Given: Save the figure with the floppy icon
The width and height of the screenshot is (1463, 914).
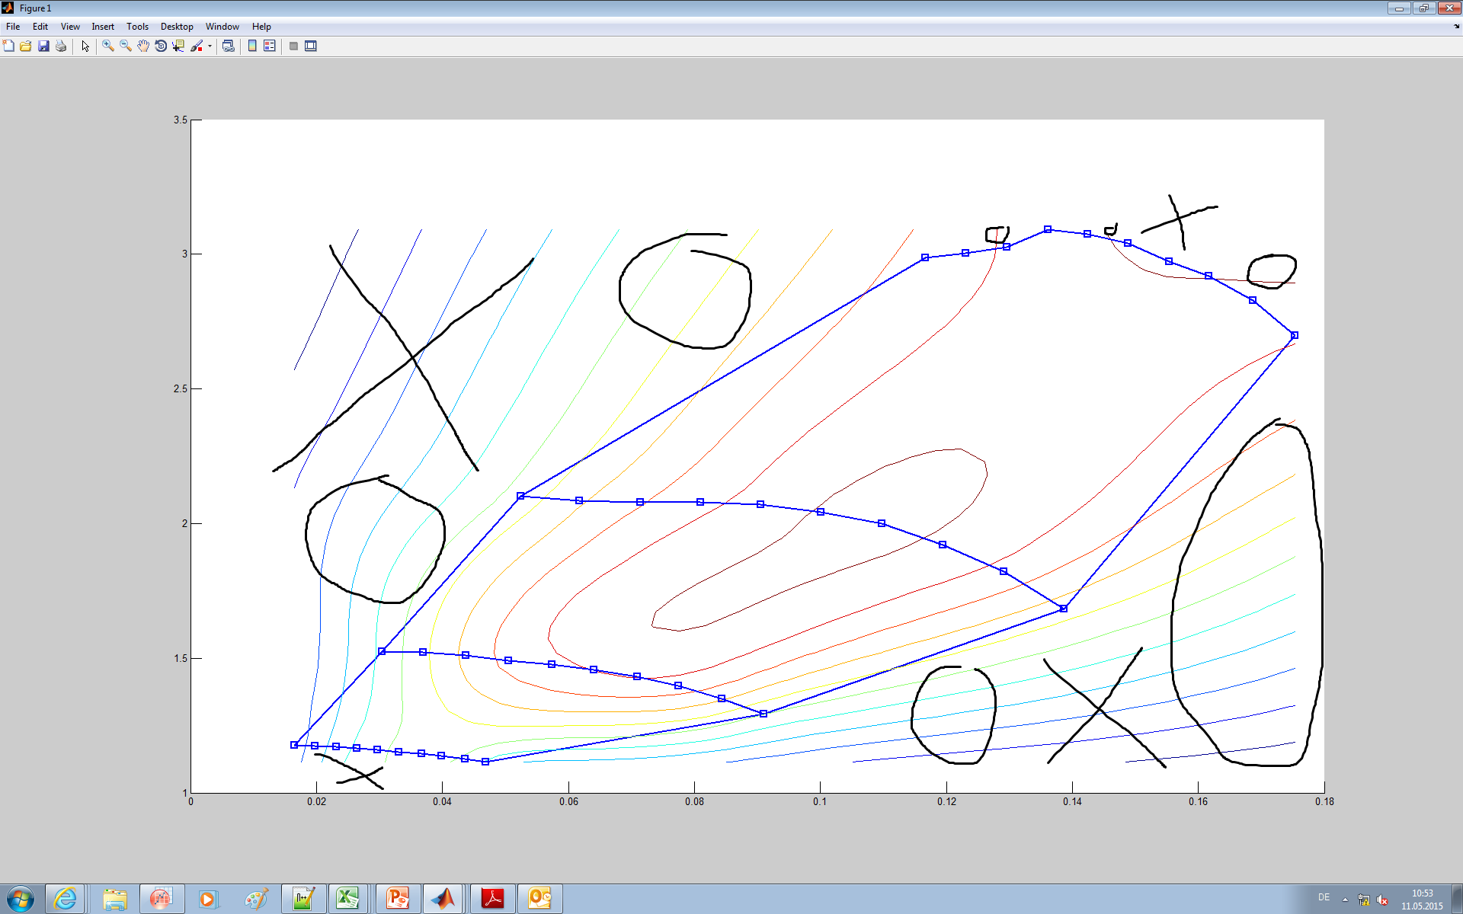Looking at the screenshot, I should click(43, 46).
